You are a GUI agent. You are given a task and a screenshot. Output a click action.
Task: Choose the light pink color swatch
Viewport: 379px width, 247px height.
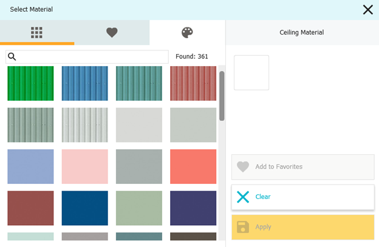85,166
